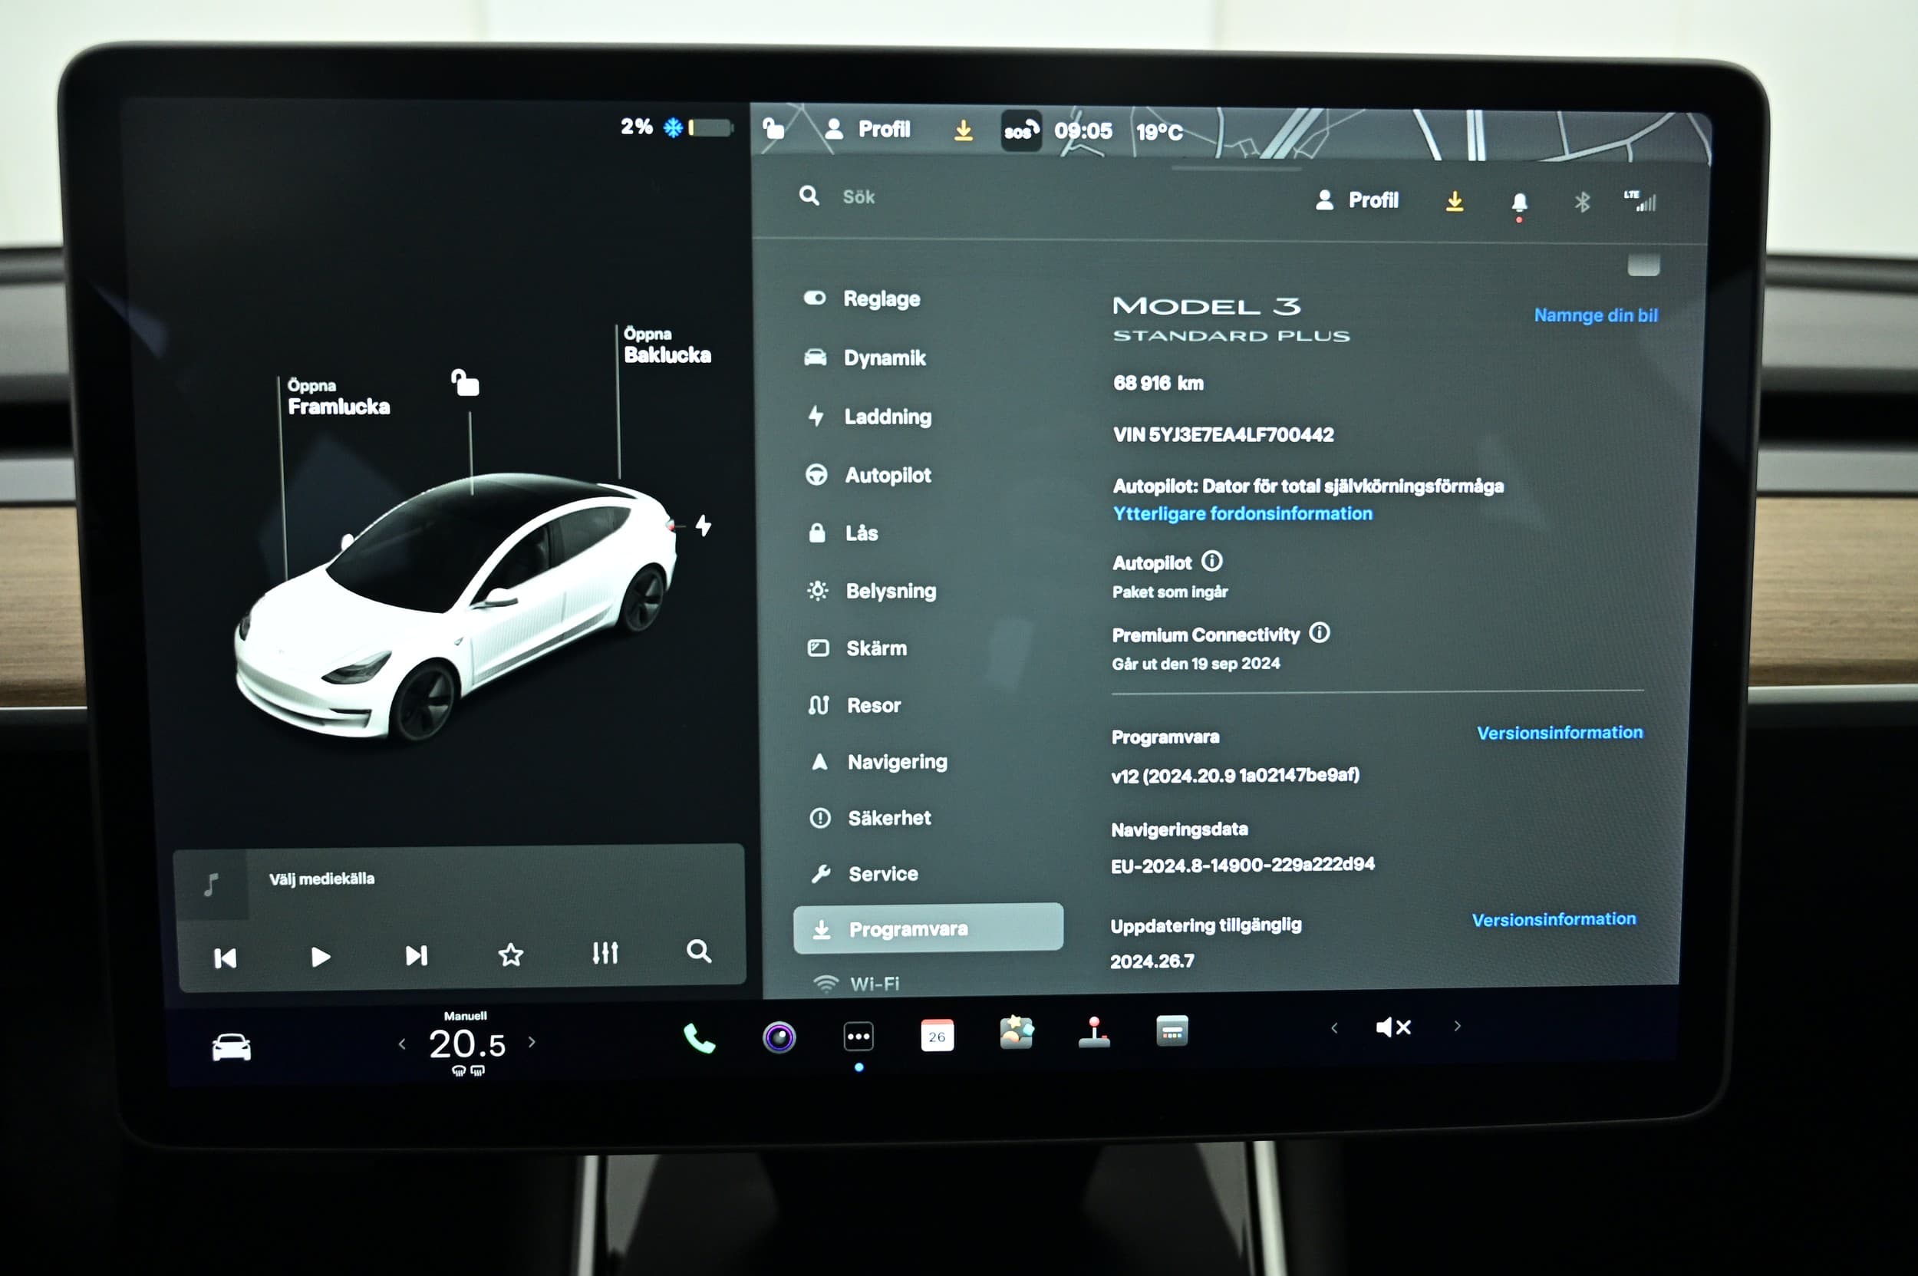Open Autopilot settings
Screen dimensions: 1918x1276
point(868,475)
